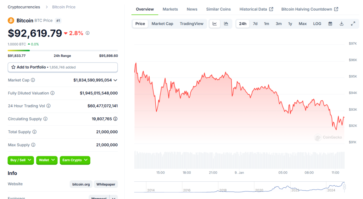The width and height of the screenshot is (363, 199).
Task: Click the #1 rank badge
Action: (x=58, y=21)
